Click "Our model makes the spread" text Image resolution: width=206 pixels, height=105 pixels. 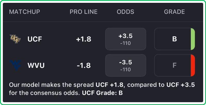(51, 85)
